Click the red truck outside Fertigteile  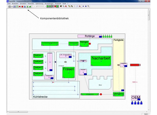click(x=135, y=65)
